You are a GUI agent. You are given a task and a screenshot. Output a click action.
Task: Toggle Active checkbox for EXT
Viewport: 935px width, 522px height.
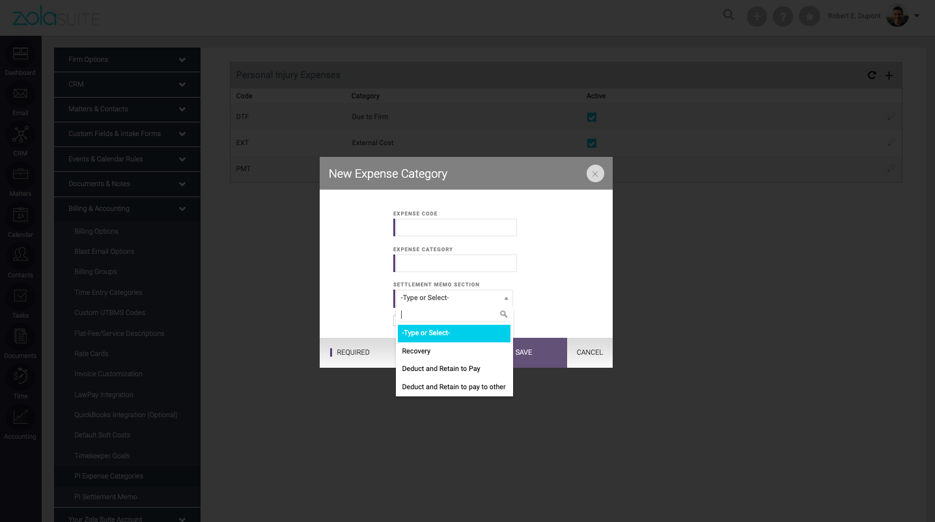tap(592, 143)
